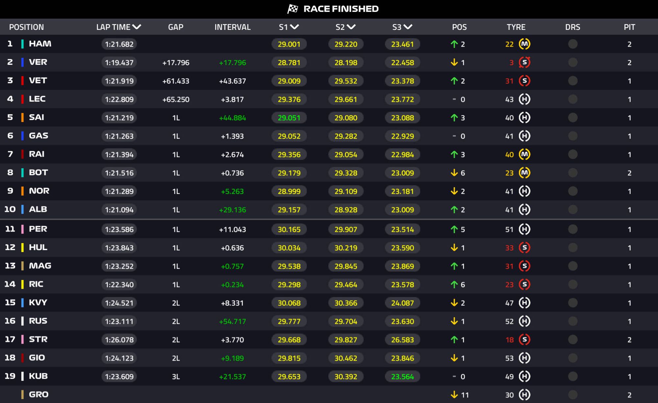Click Hamilton's medium tyre icon

524,44
